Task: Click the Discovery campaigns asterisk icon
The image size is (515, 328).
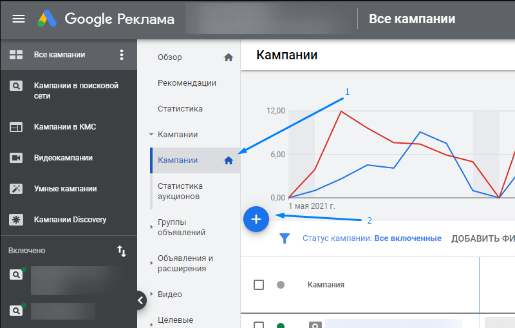Action: click(15, 220)
